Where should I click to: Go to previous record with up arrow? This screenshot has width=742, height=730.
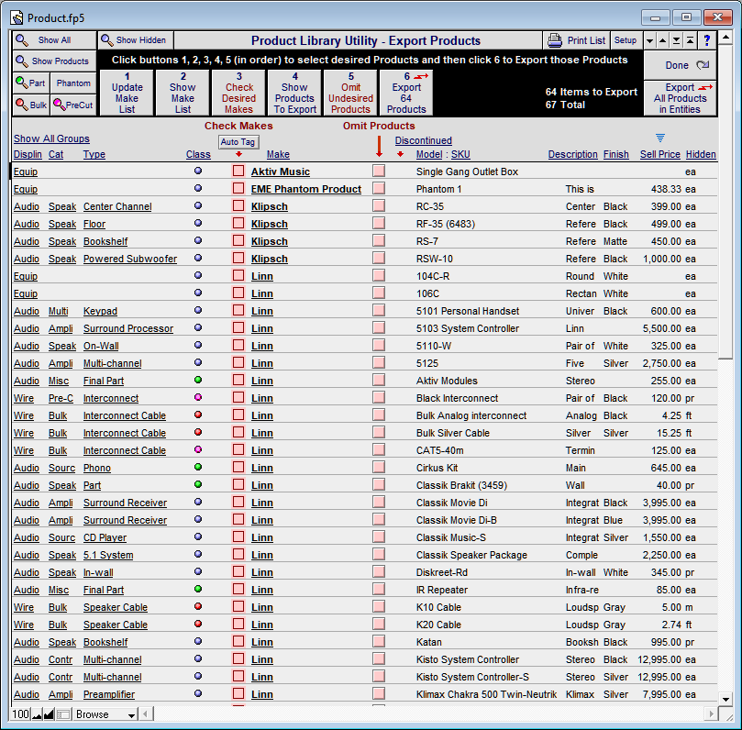pos(663,40)
